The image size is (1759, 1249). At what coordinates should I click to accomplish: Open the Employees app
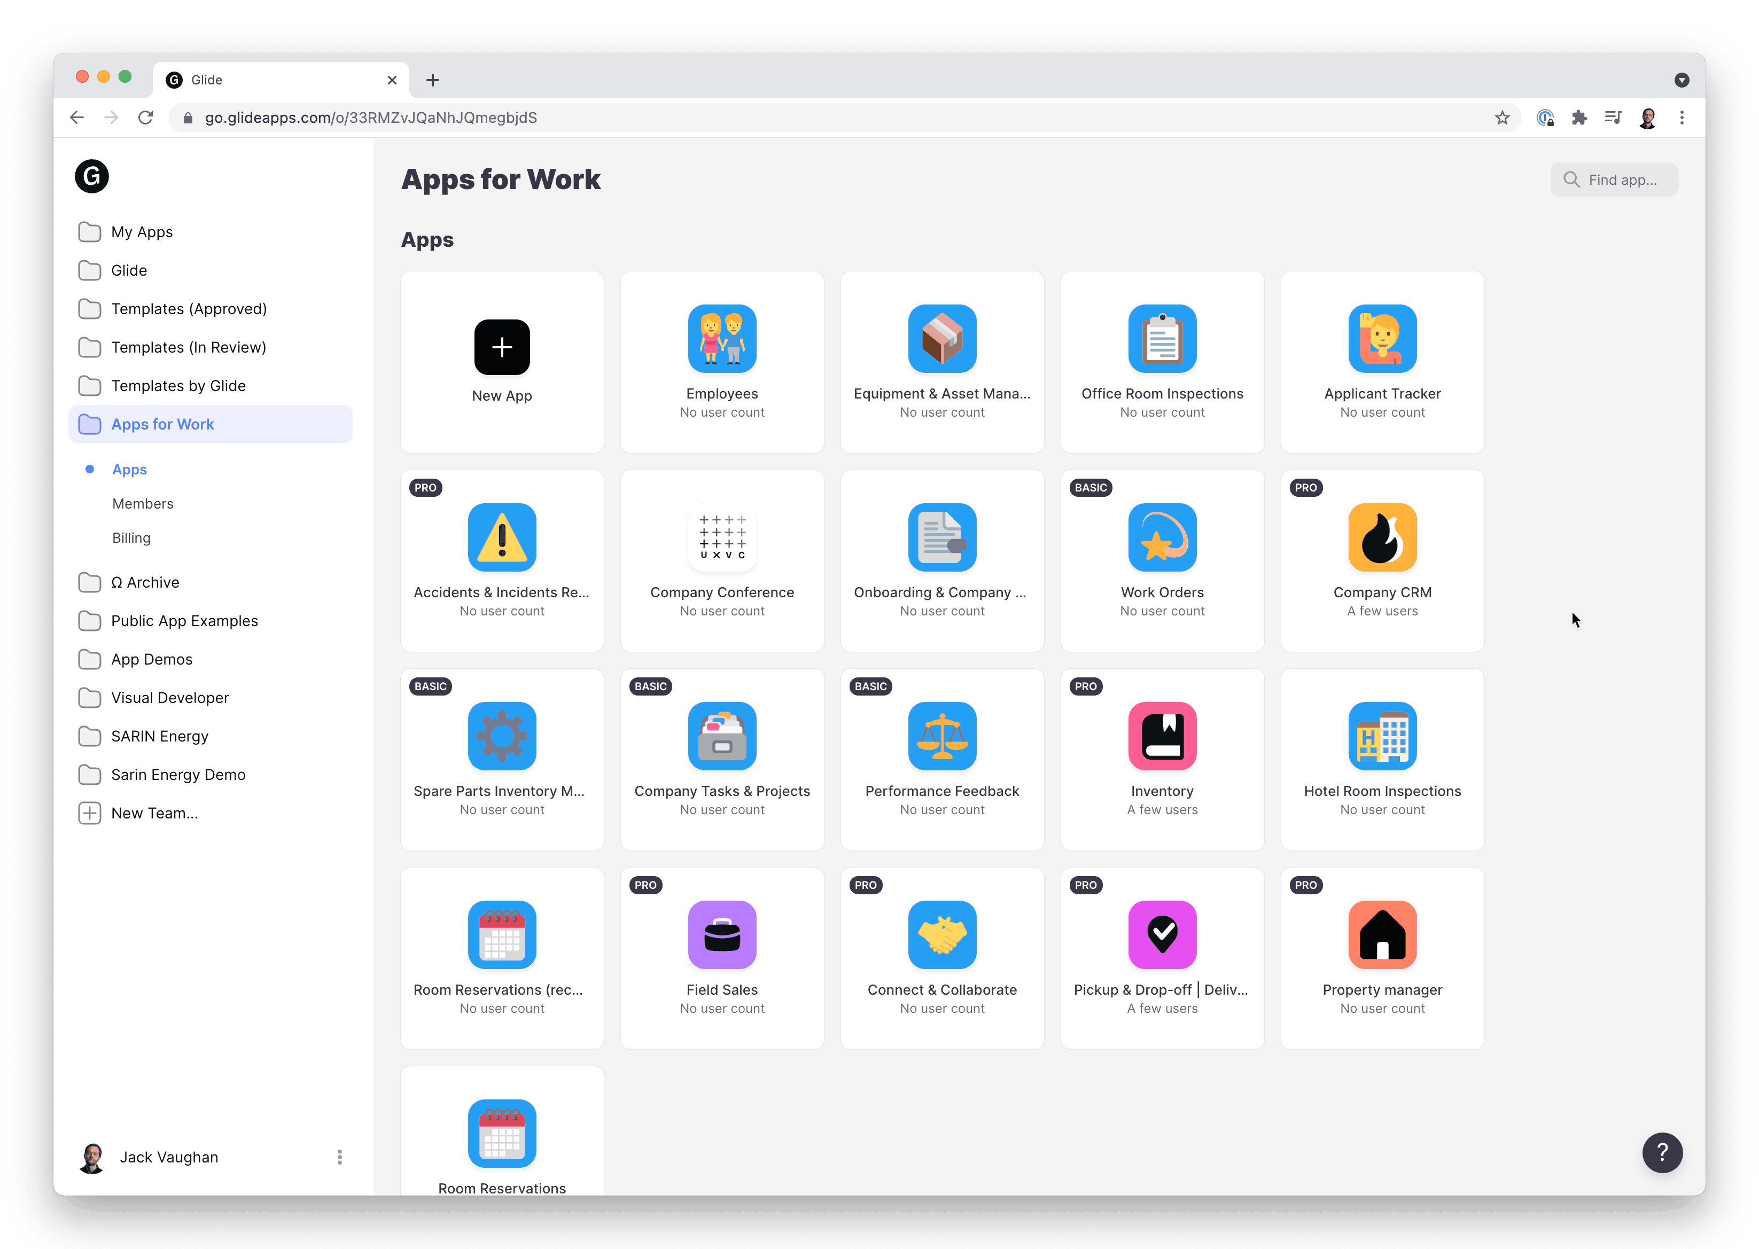[x=721, y=362]
